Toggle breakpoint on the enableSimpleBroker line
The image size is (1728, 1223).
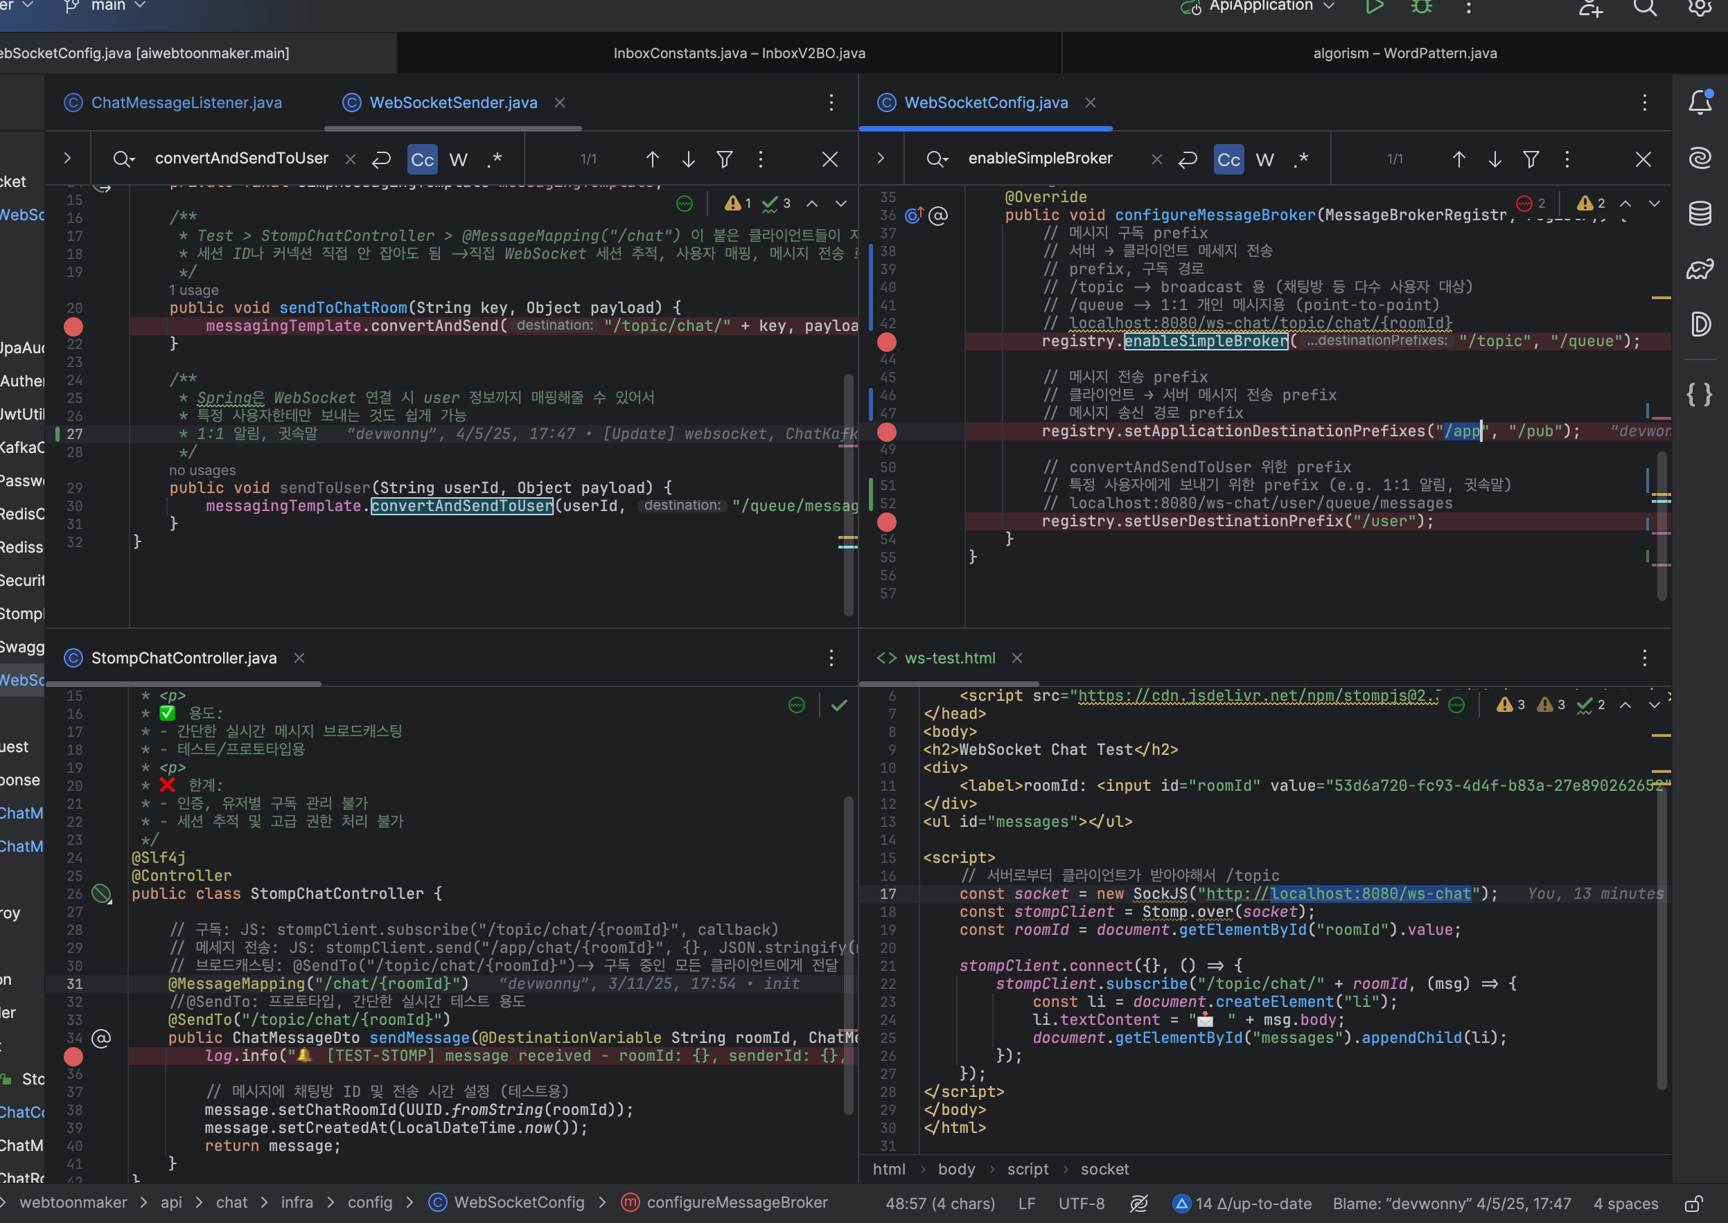click(887, 342)
